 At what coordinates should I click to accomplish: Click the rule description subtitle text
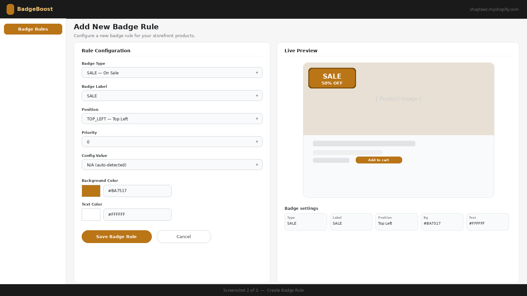click(134, 36)
